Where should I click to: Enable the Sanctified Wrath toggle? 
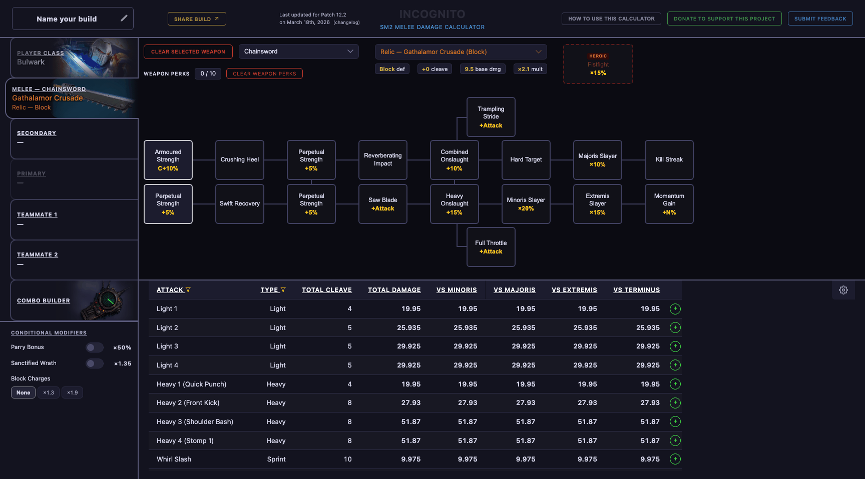pos(94,363)
